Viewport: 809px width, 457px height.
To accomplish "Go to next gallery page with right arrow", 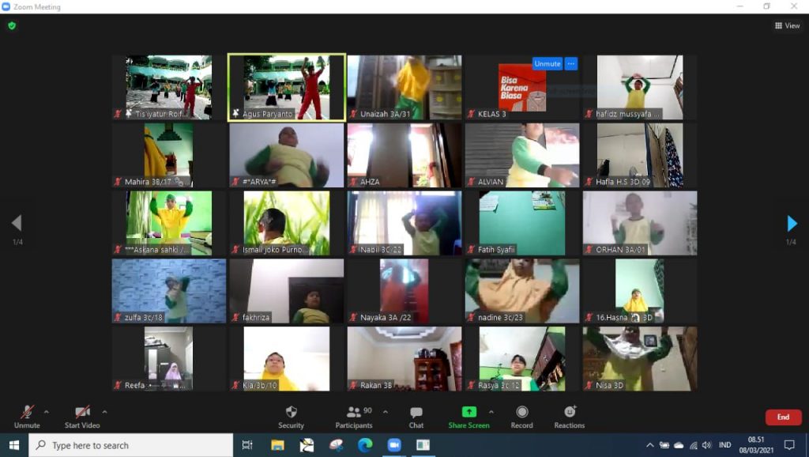I will click(792, 224).
